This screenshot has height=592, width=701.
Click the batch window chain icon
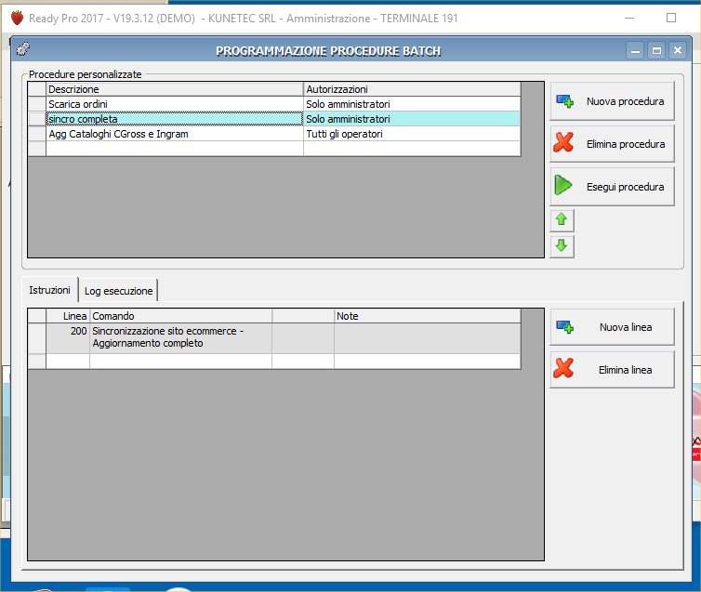click(x=23, y=48)
